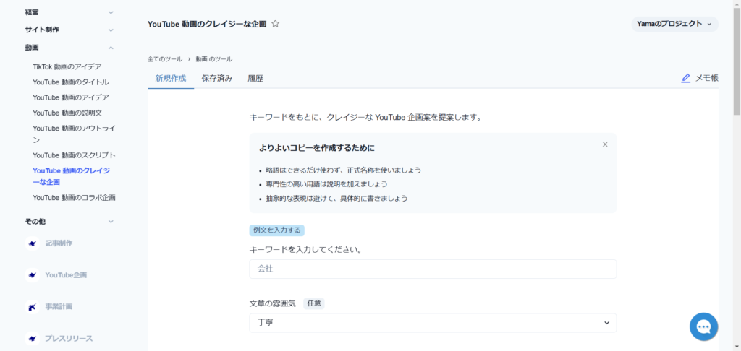This screenshot has height=351, width=741.
Task: Open YouTube 動画の説明文 tool
Action: 67,113
